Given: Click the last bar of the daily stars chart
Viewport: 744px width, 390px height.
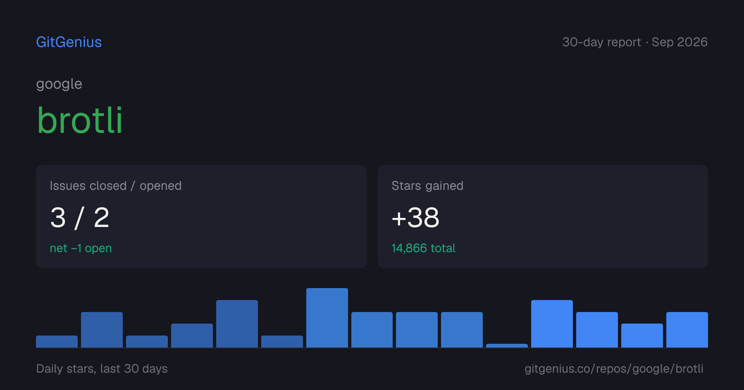Looking at the screenshot, I should click(687, 330).
